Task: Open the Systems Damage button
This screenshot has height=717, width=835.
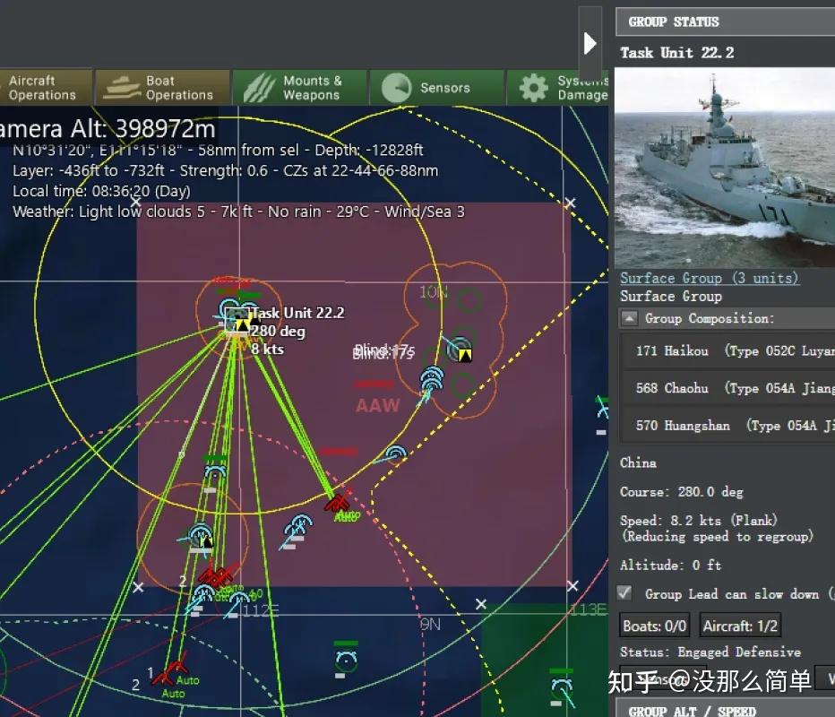Action: tap(558, 87)
